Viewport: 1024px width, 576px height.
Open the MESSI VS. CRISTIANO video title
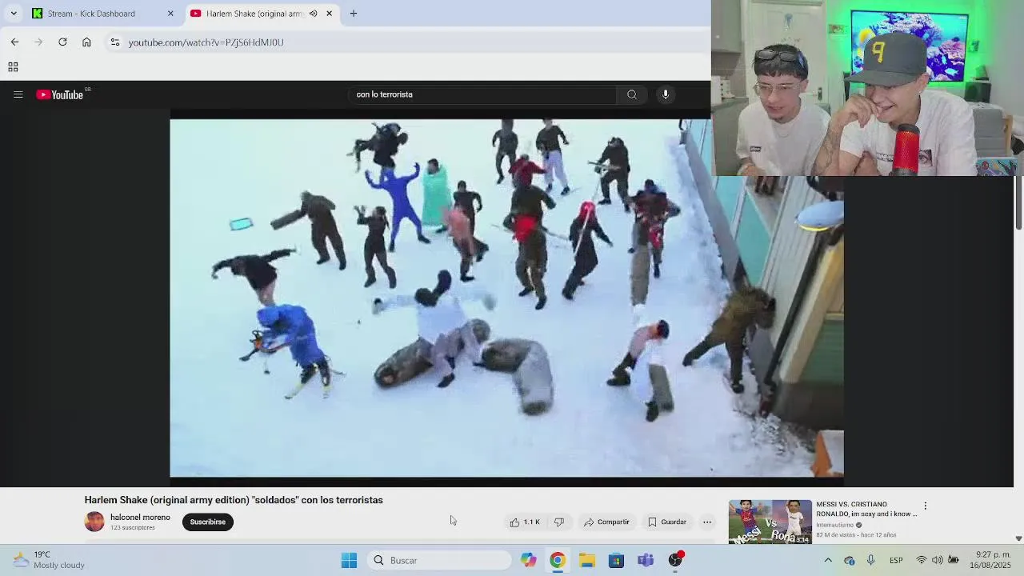point(866,510)
